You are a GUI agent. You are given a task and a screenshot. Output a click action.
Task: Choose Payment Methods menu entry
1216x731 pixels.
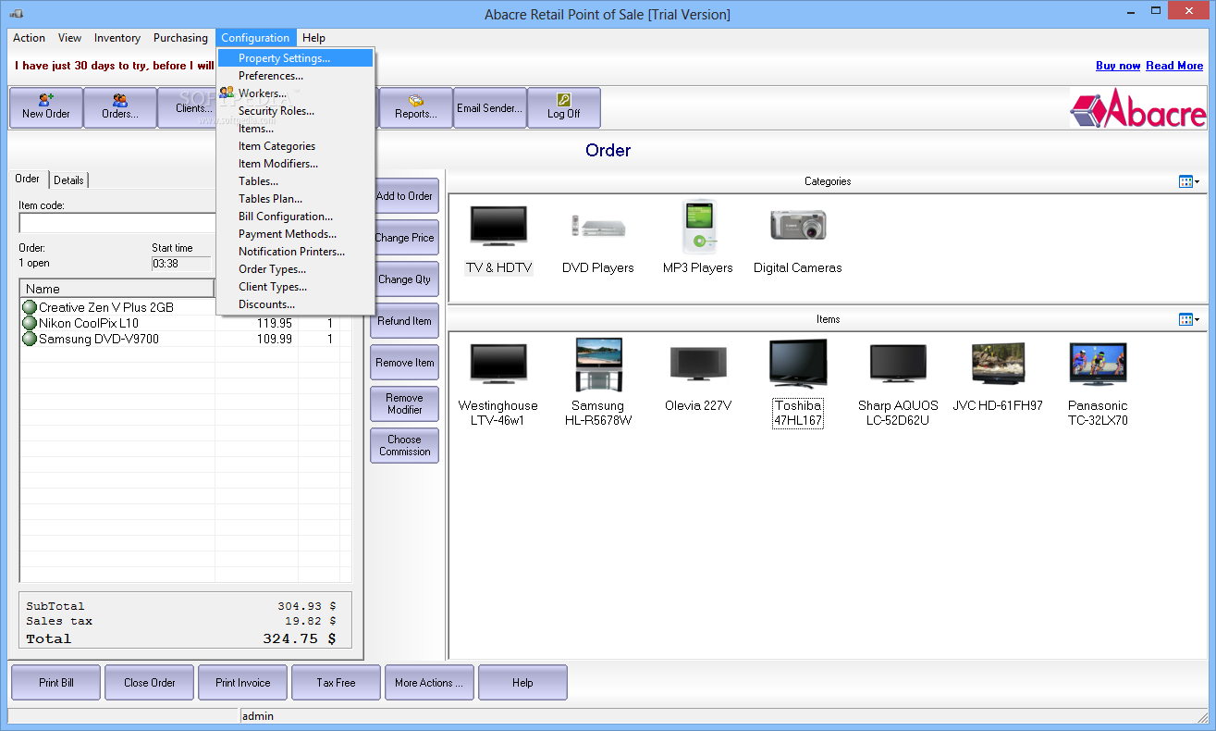(x=295, y=234)
